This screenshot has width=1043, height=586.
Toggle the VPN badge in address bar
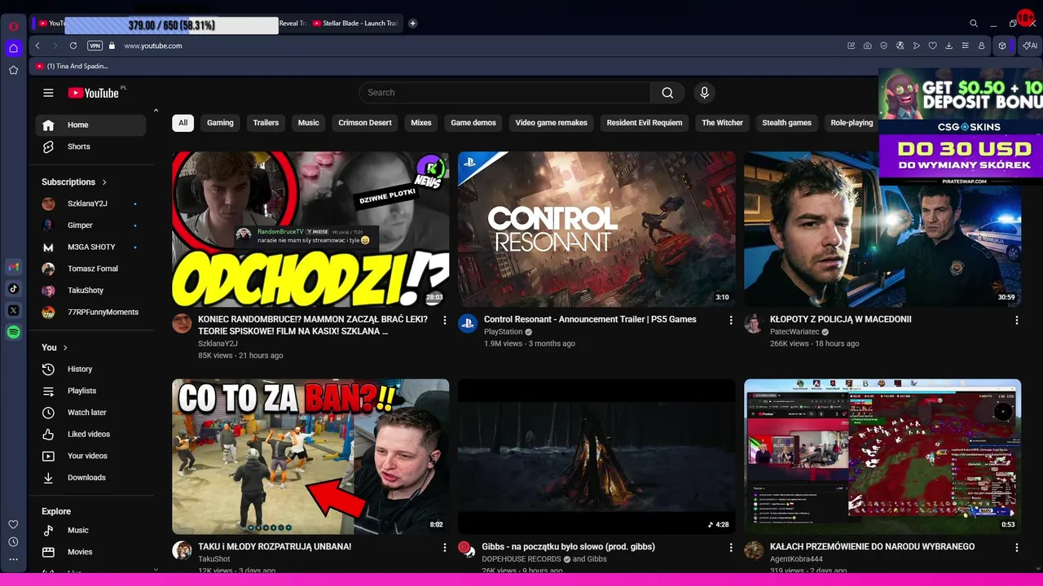95,46
